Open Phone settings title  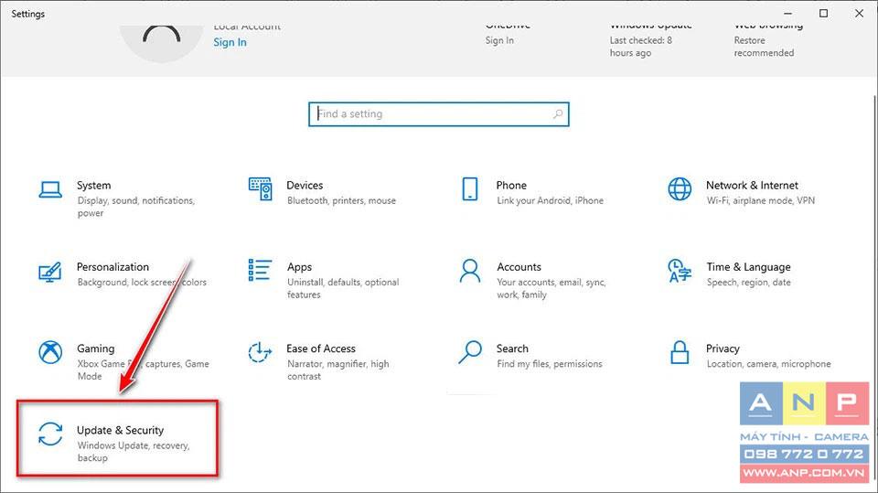pyautogui.click(x=511, y=186)
